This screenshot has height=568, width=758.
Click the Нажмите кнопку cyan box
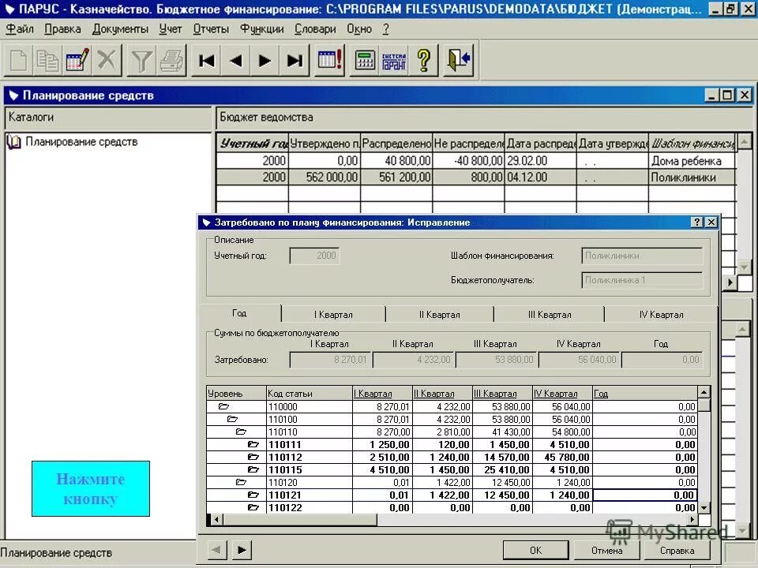[91, 488]
